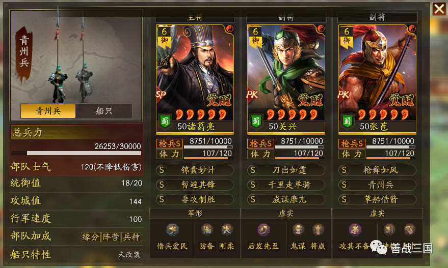Click the 攻其不备 purple icon
This screenshot has width=448, height=268.
pyautogui.click(x=355, y=230)
